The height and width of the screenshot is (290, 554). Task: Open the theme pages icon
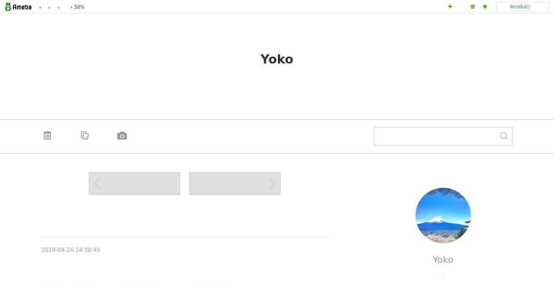coord(84,136)
